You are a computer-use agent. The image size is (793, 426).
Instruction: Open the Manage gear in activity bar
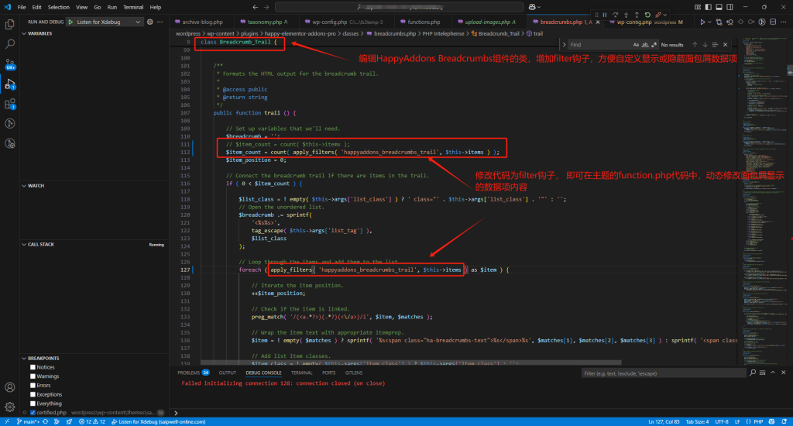point(9,407)
